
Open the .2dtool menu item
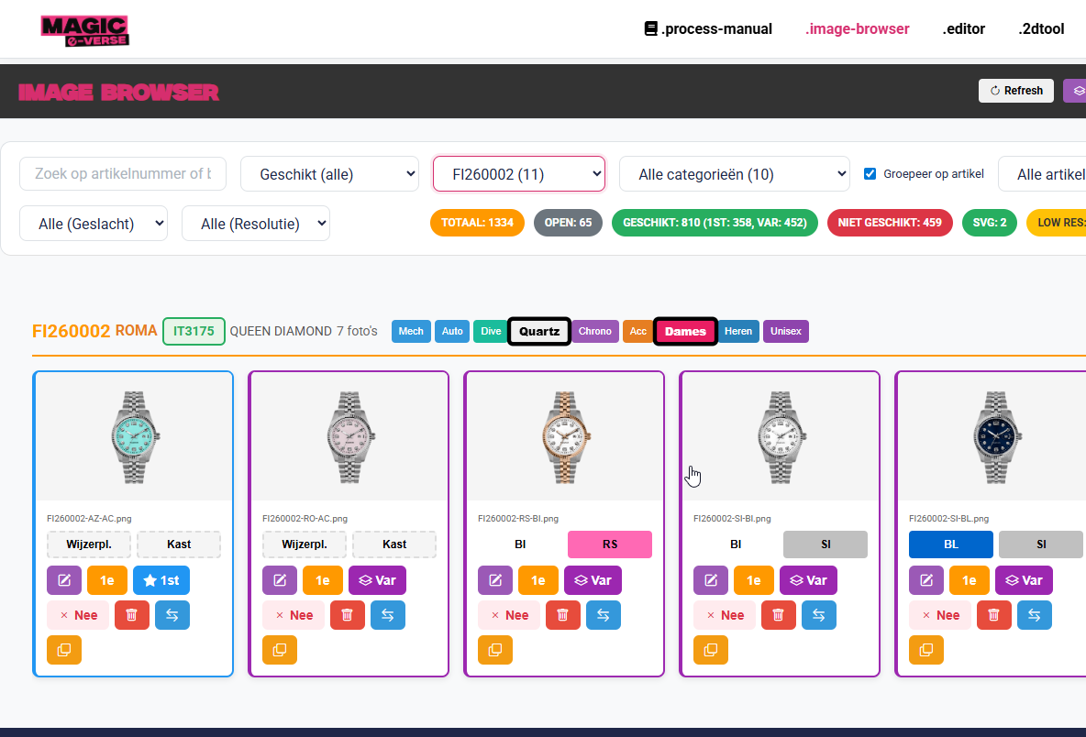[1041, 28]
